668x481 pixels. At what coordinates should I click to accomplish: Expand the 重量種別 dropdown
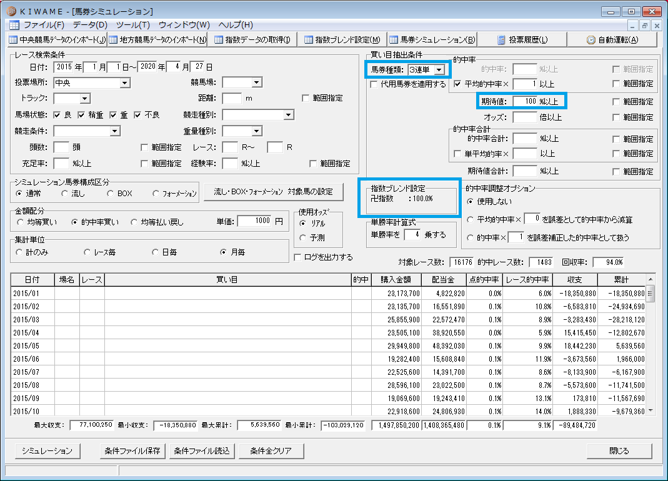coord(256,131)
